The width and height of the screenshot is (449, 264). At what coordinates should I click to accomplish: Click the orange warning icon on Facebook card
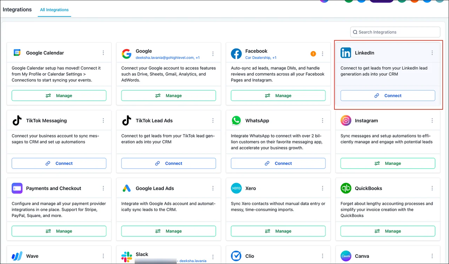(313, 54)
